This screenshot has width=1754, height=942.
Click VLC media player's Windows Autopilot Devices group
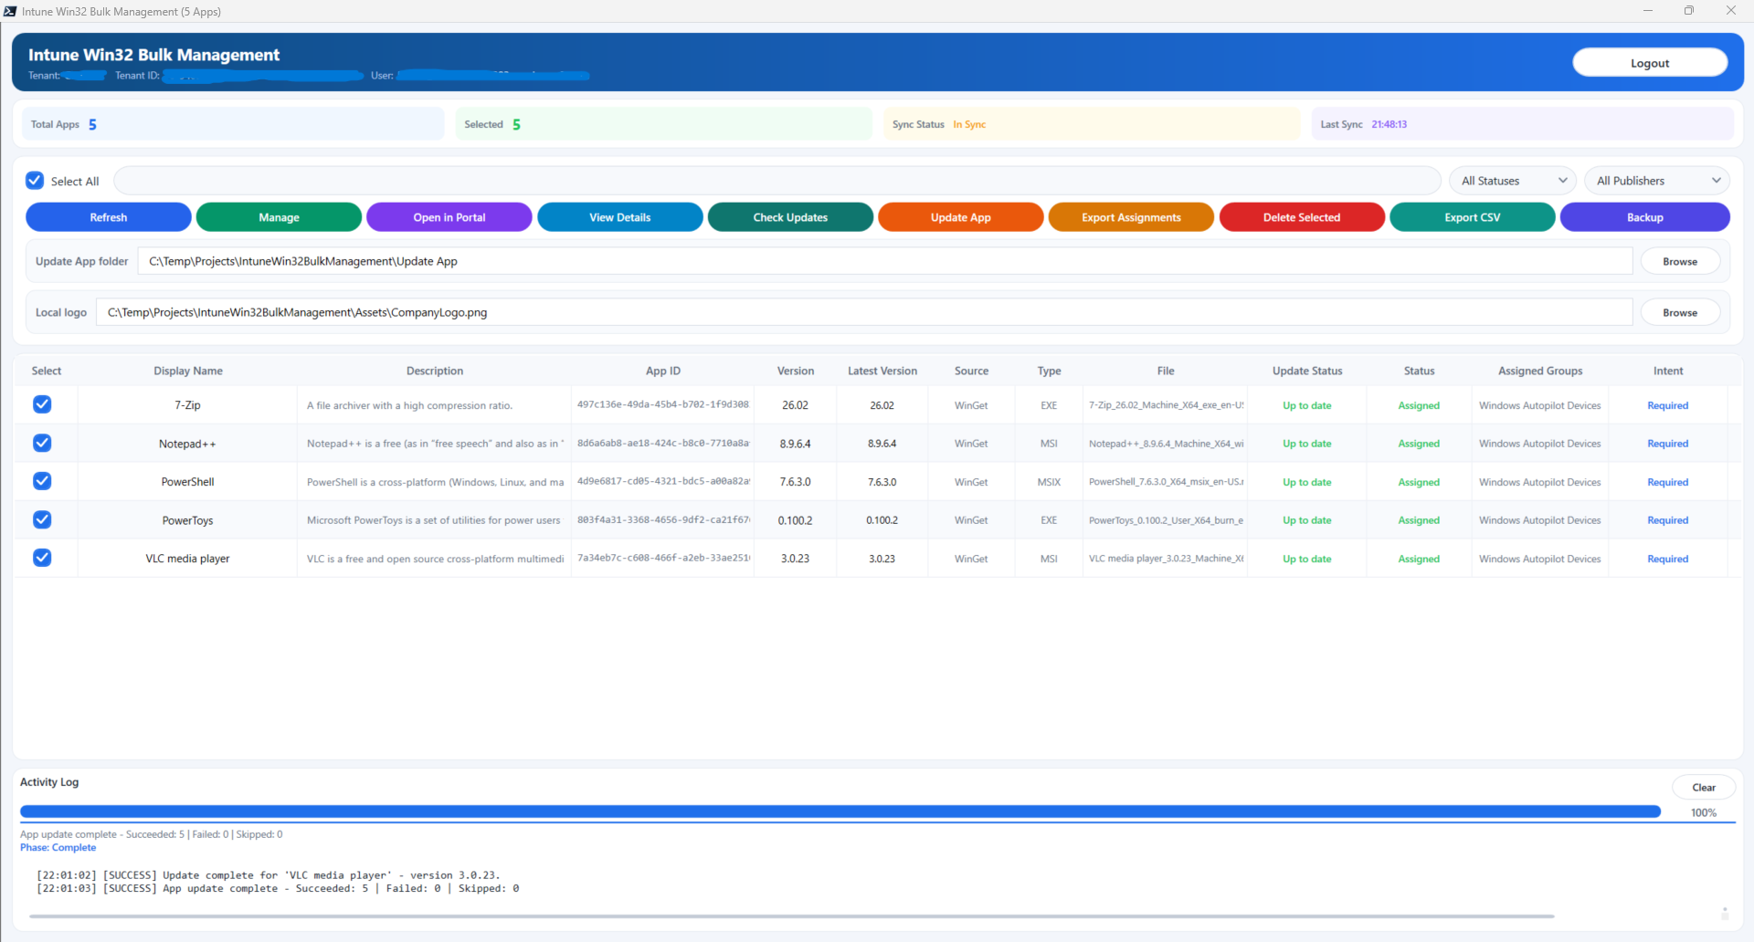tap(1540, 559)
